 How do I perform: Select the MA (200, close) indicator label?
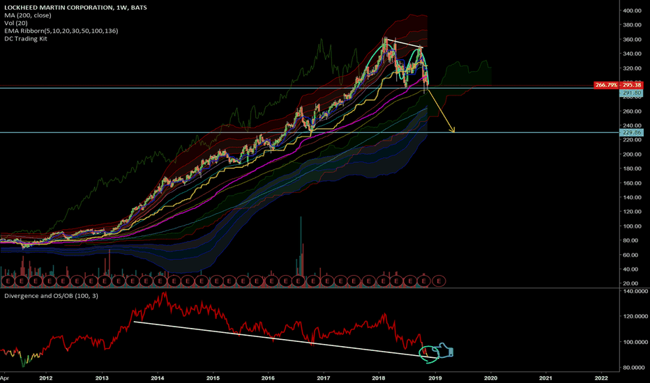tap(28, 15)
